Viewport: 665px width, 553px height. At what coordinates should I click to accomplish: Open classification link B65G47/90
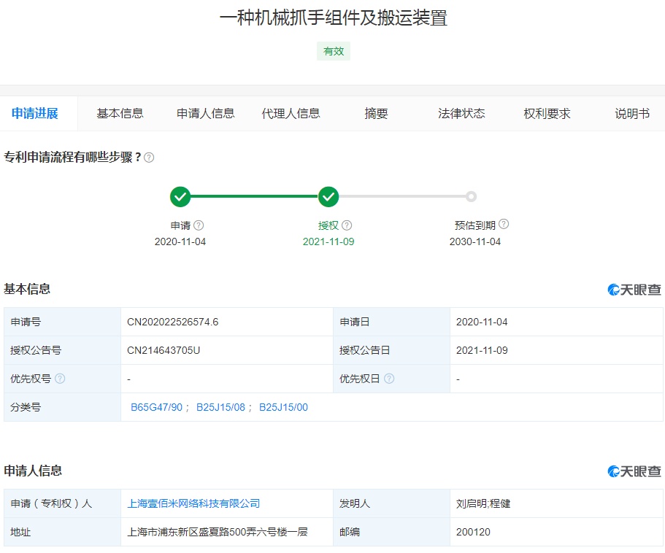click(x=156, y=407)
